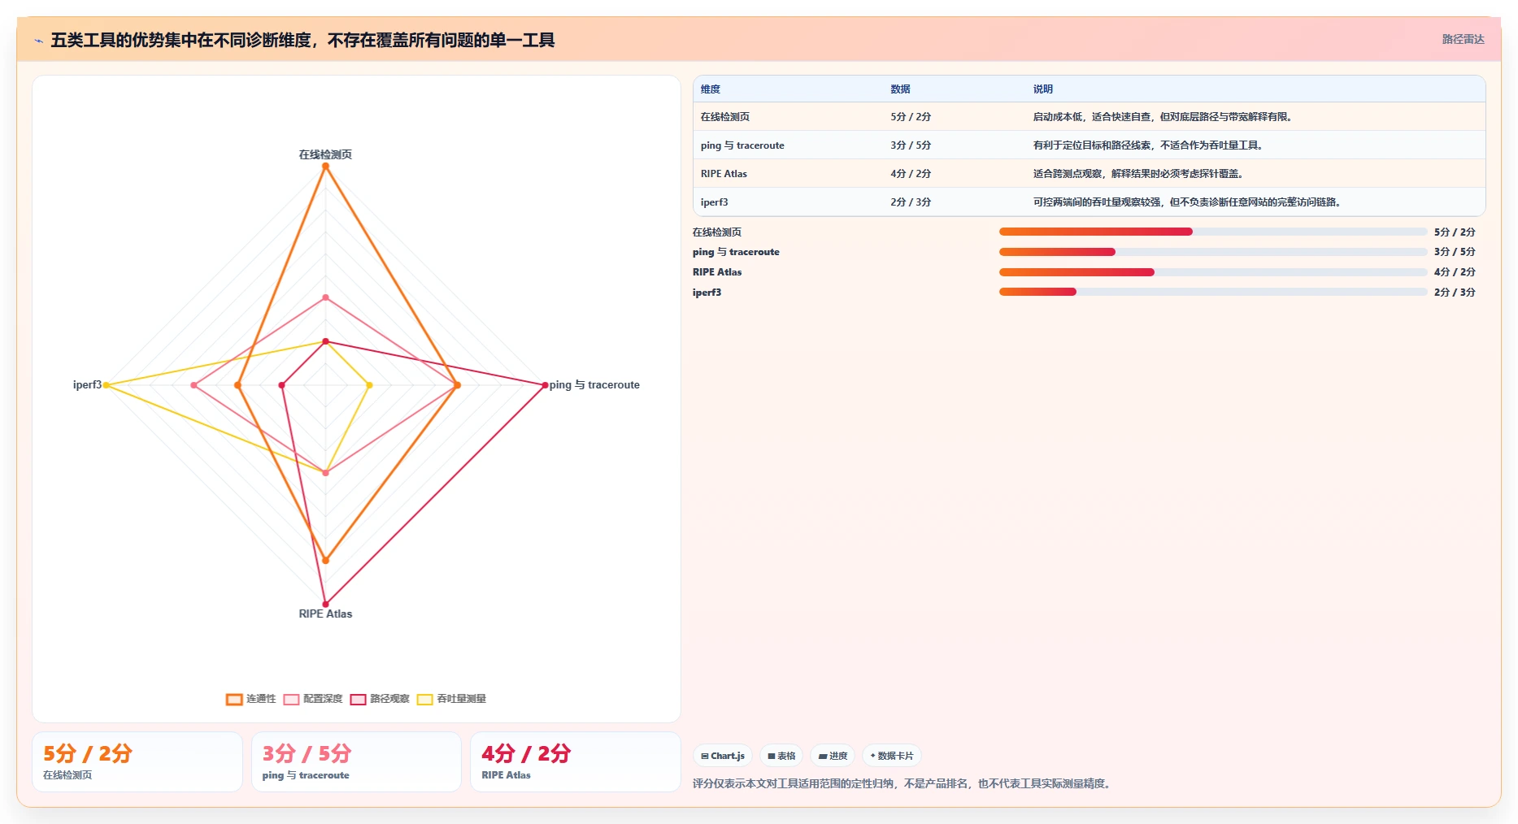Open the 3分 / 5分 ping 与 traceroute stat card
1518x824 pixels.
tap(356, 761)
